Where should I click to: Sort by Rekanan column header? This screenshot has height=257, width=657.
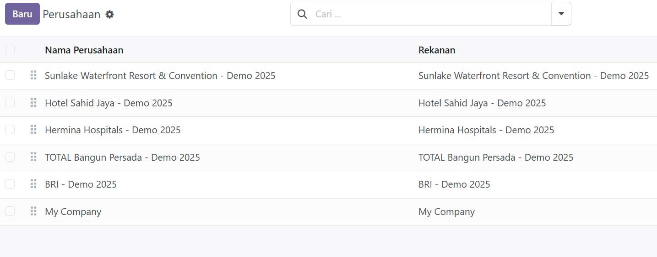click(437, 50)
